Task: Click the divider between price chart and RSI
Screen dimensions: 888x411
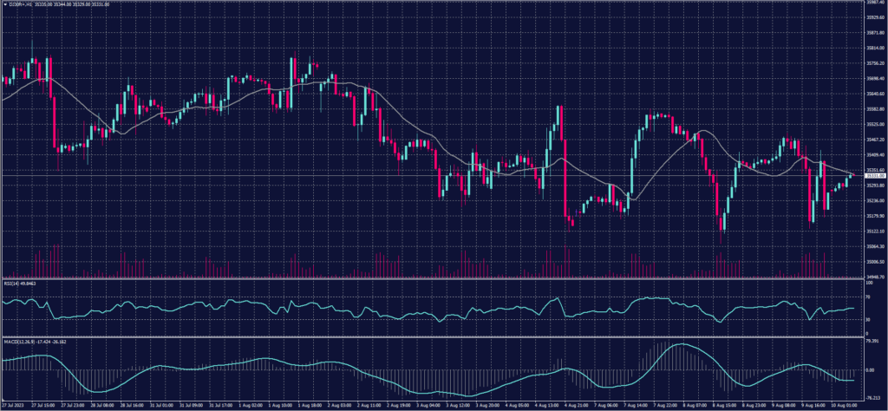Action: 434,279
